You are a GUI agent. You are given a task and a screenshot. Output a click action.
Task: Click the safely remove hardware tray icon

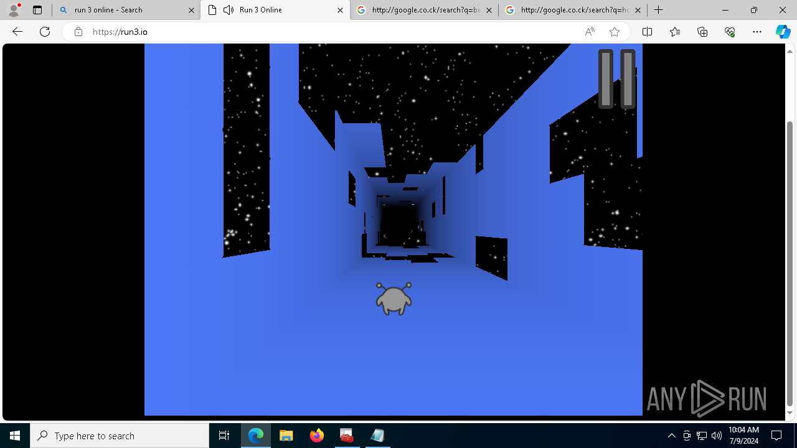coord(687,436)
